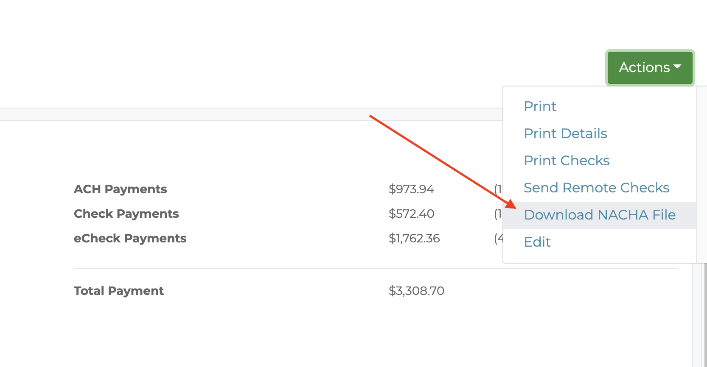707x367 pixels.
Task: Click the count beside the eCheck amount
Action: [x=498, y=238]
